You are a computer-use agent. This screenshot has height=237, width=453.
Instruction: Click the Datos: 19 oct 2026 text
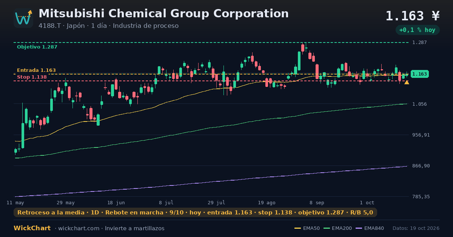point(416,228)
